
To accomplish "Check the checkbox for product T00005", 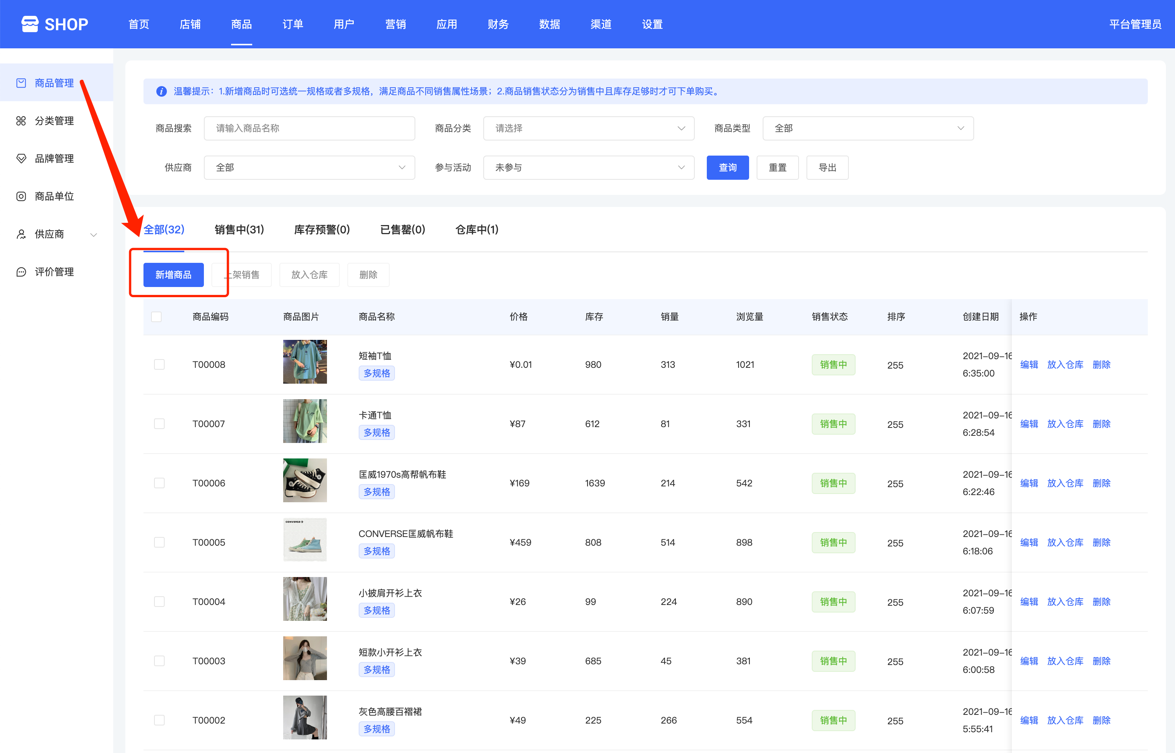I will pyautogui.click(x=159, y=542).
